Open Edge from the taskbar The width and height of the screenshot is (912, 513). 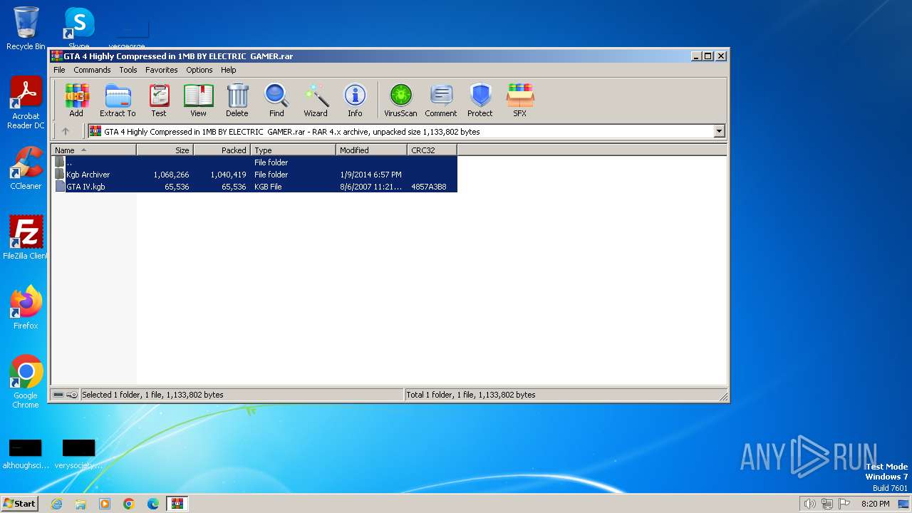pyautogui.click(x=153, y=504)
